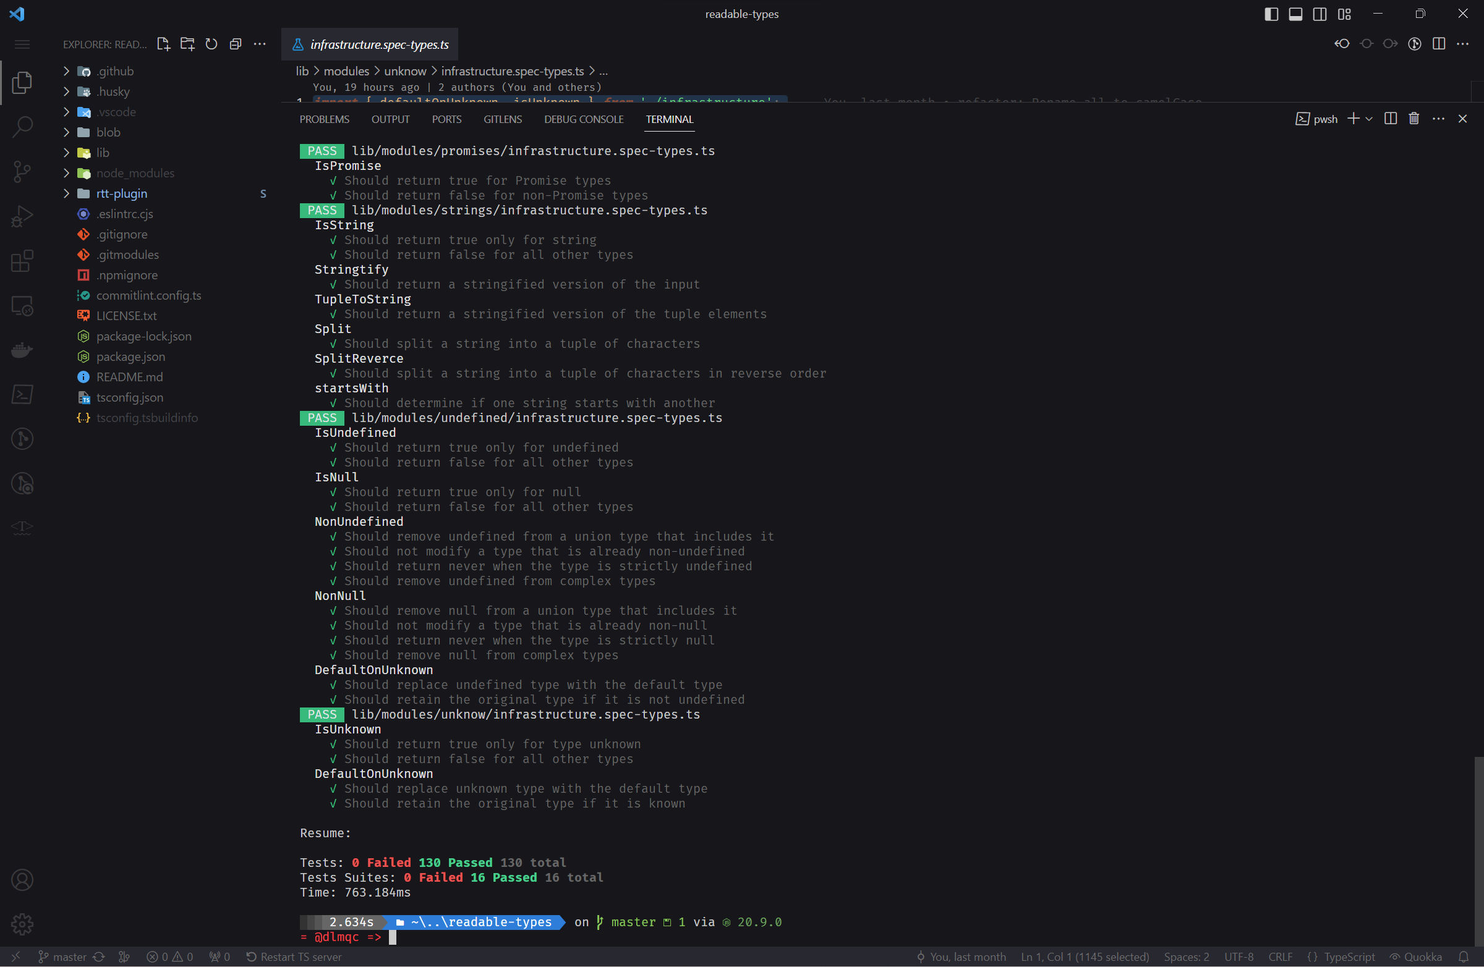
Task: Kill the terminal with trash icon
Action: [x=1414, y=119]
